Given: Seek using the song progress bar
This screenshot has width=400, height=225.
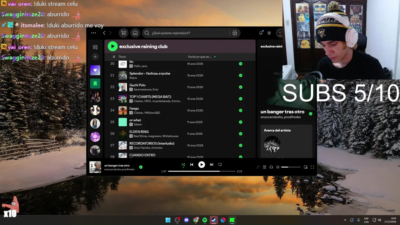Looking at the screenshot, I should [202, 171].
